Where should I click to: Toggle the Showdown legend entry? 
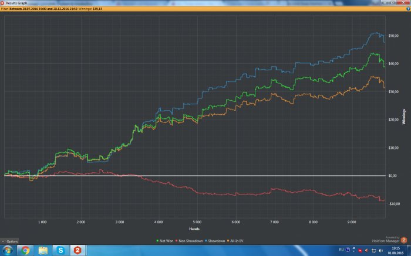click(215, 241)
